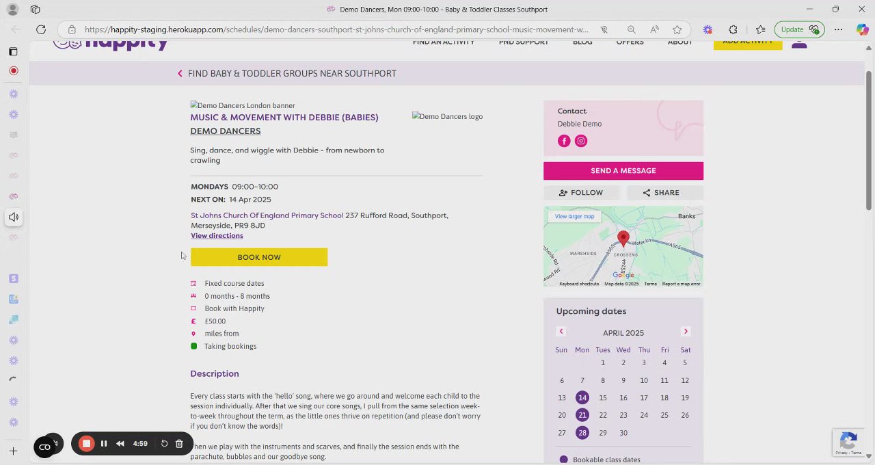Open St Johns Church Of England Primary School link
Viewport: 875px width, 465px height.
(267, 215)
